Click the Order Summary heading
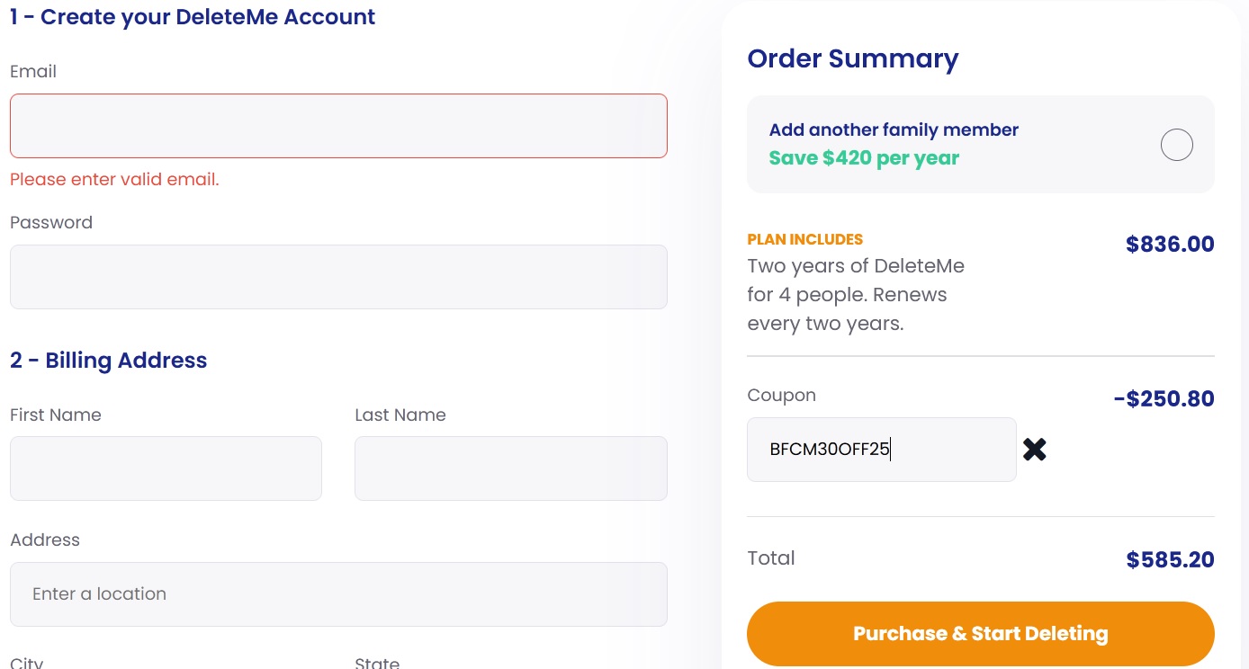 tap(852, 58)
